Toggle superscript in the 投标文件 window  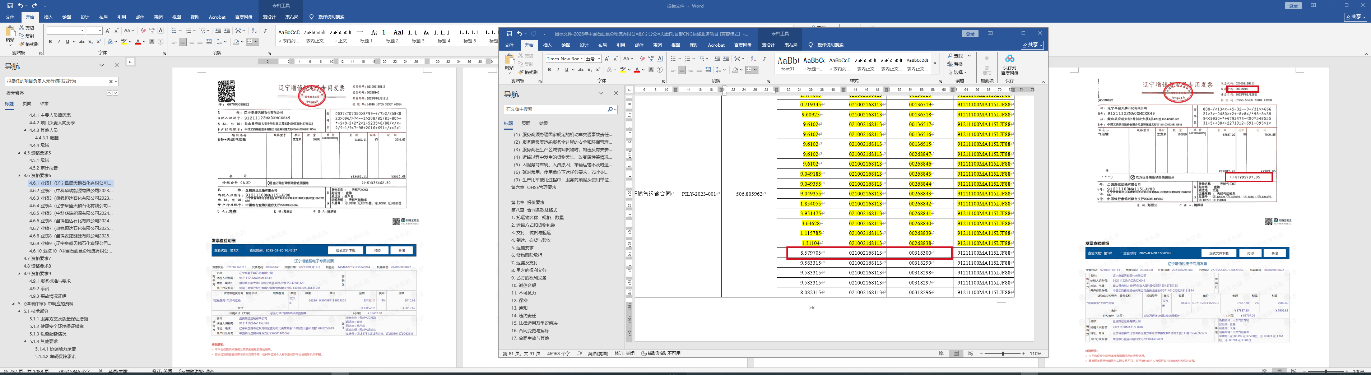pos(99,42)
